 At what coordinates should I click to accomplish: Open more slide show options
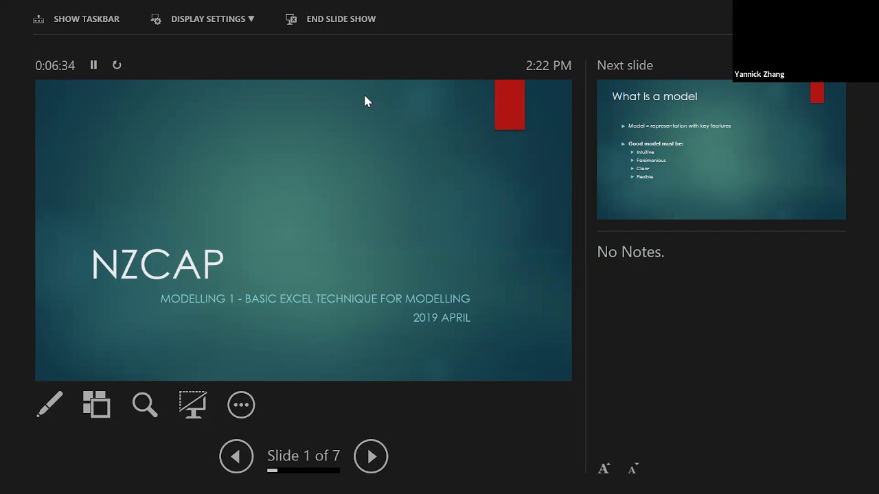pyautogui.click(x=241, y=405)
